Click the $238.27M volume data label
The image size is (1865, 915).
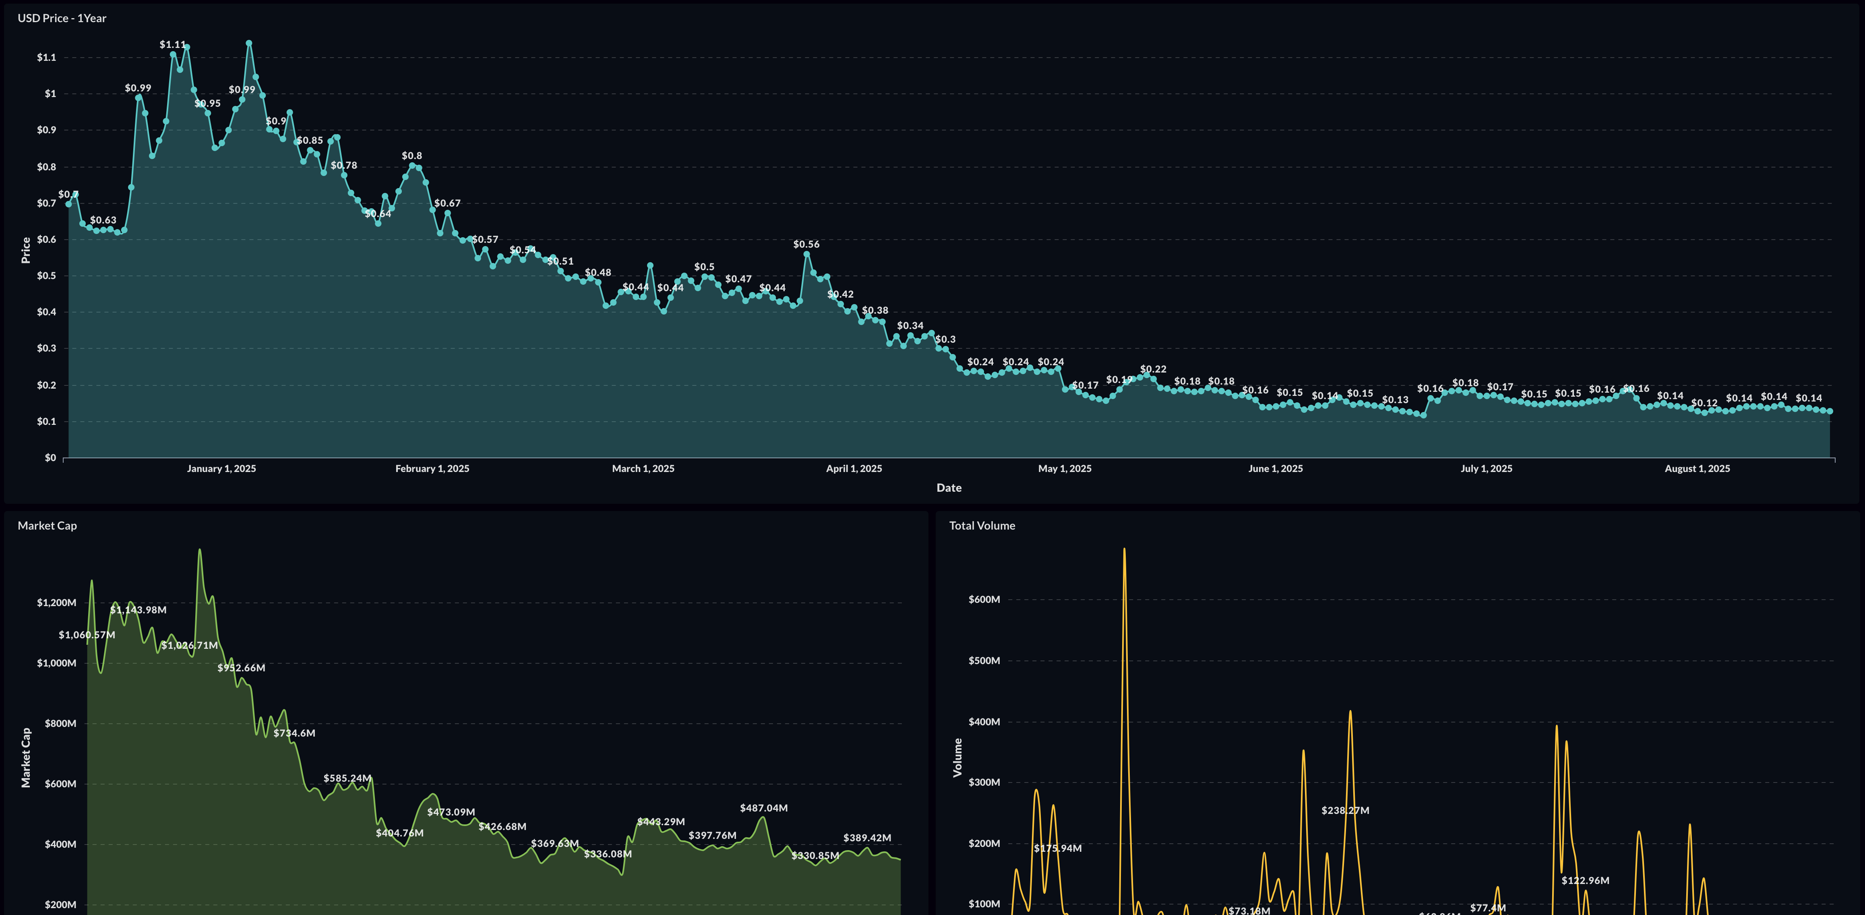1344,811
